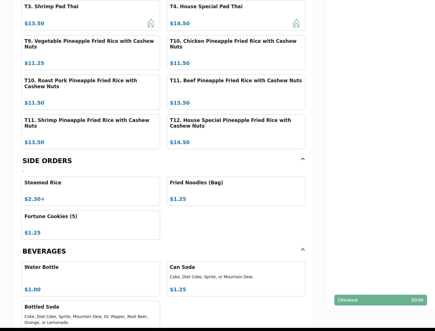The height and width of the screenshot is (331, 435).
Task: Click the Checkout button
Action: coord(380,300)
